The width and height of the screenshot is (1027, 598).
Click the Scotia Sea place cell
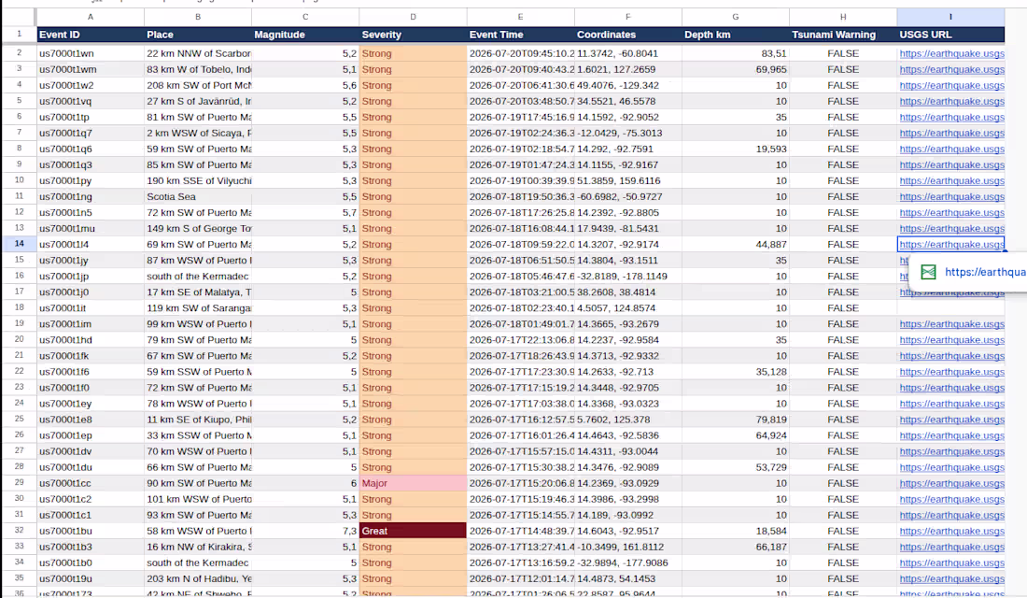pos(198,197)
